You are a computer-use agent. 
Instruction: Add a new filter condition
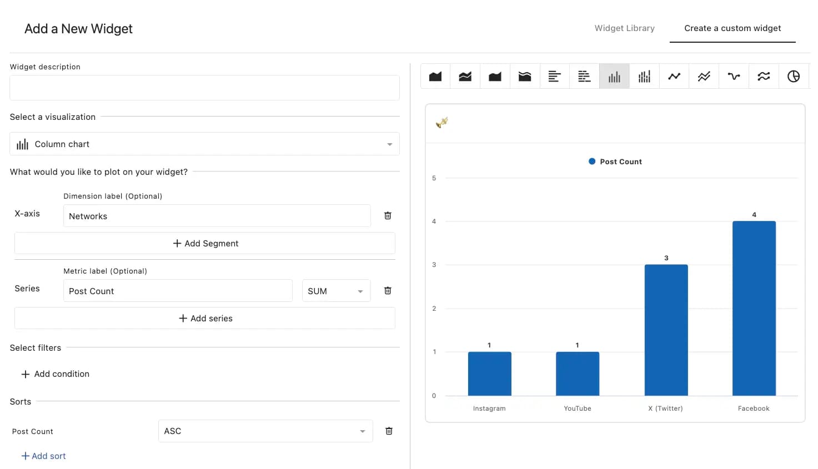point(55,374)
